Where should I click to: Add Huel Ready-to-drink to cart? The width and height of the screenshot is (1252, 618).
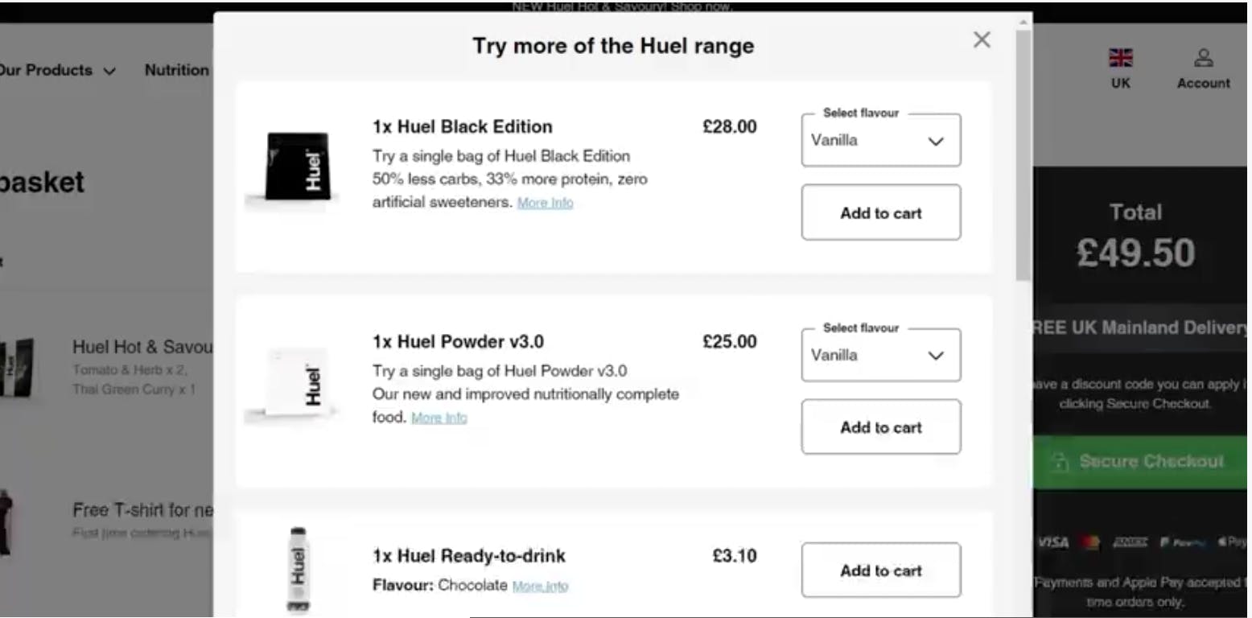point(880,571)
